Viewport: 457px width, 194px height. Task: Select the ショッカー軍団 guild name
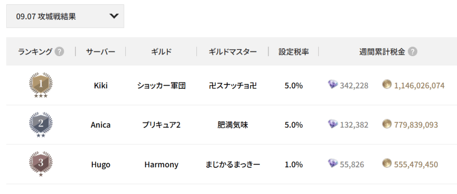pos(161,85)
